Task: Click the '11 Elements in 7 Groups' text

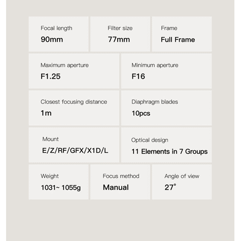Action: click(169, 151)
